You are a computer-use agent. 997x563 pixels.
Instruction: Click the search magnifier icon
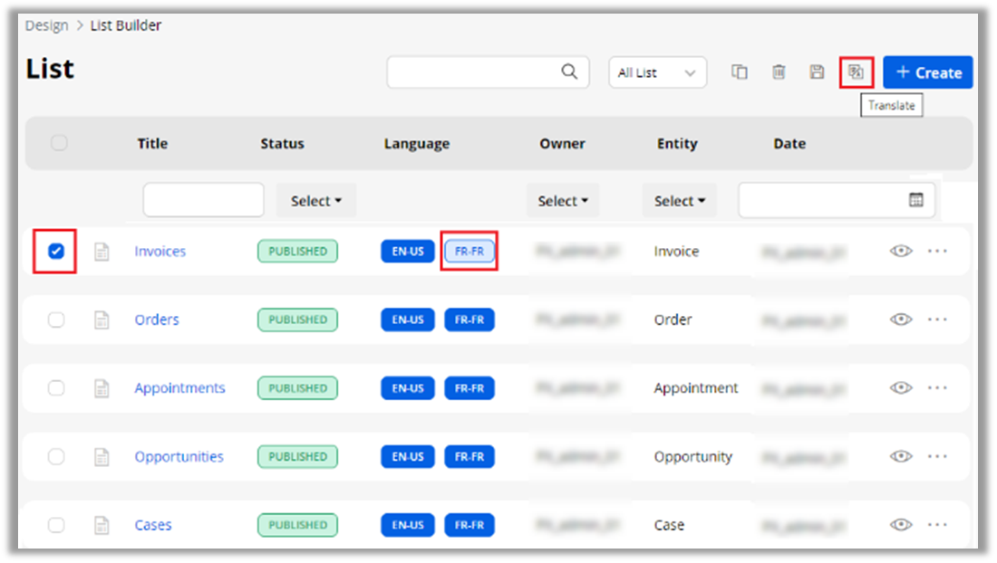click(x=569, y=72)
